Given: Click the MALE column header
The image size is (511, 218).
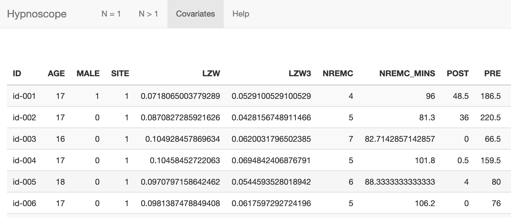Looking at the screenshot, I should (88, 74).
